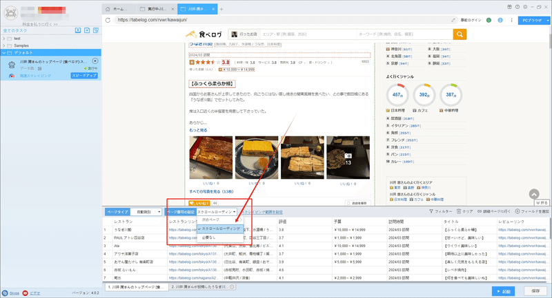Click the URL address field
Viewport: 552px width, 298px height.
(282, 20)
